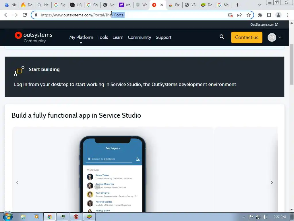The height and width of the screenshot is (221, 294).
Task: Click the OutSystems Community logo
Action: (x=34, y=37)
